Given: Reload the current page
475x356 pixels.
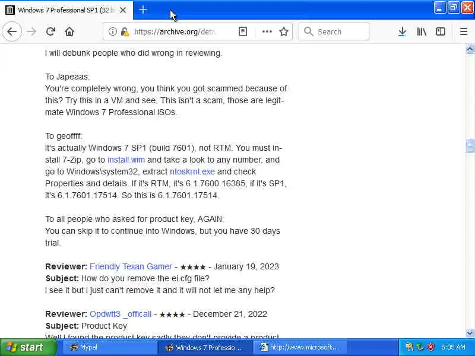Looking at the screenshot, I should point(50,31).
